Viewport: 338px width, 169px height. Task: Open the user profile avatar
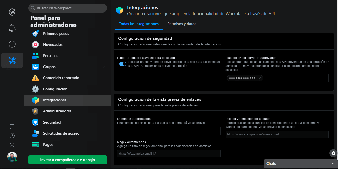pyautogui.click(x=12, y=157)
